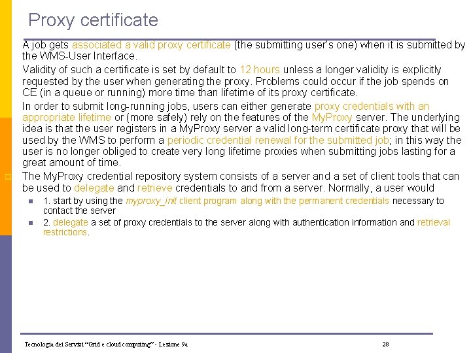
Task: Click the highlighted word 'delegate' in paragraph
Action: pyautogui.click(x=94, y=188)
